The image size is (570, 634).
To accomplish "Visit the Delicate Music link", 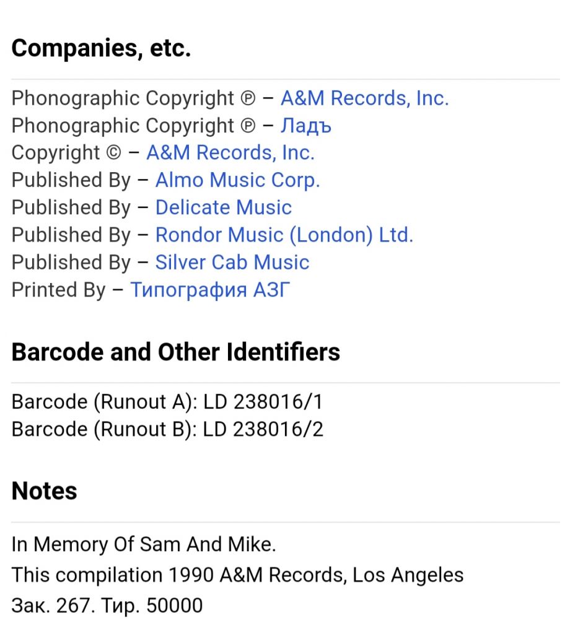I will pos(223,207).
